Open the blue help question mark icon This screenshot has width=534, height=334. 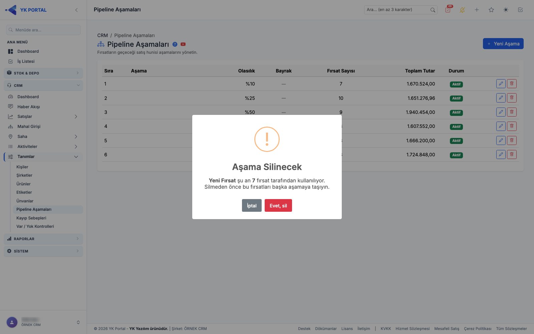pyautogui.click(x=175, y=44)
